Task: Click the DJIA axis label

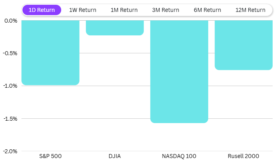Action: [x=115, y=156]
